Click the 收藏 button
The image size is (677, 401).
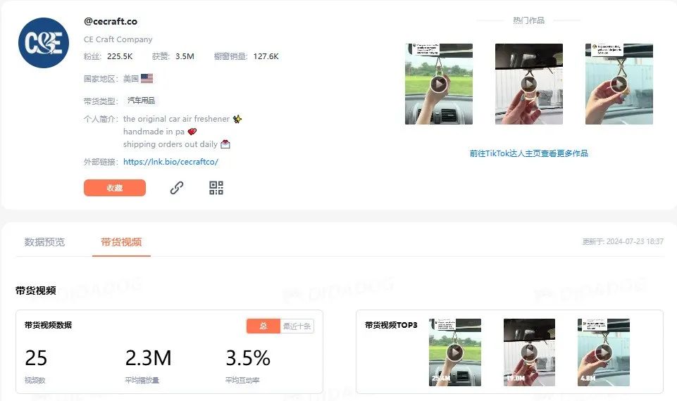point(115,188)
